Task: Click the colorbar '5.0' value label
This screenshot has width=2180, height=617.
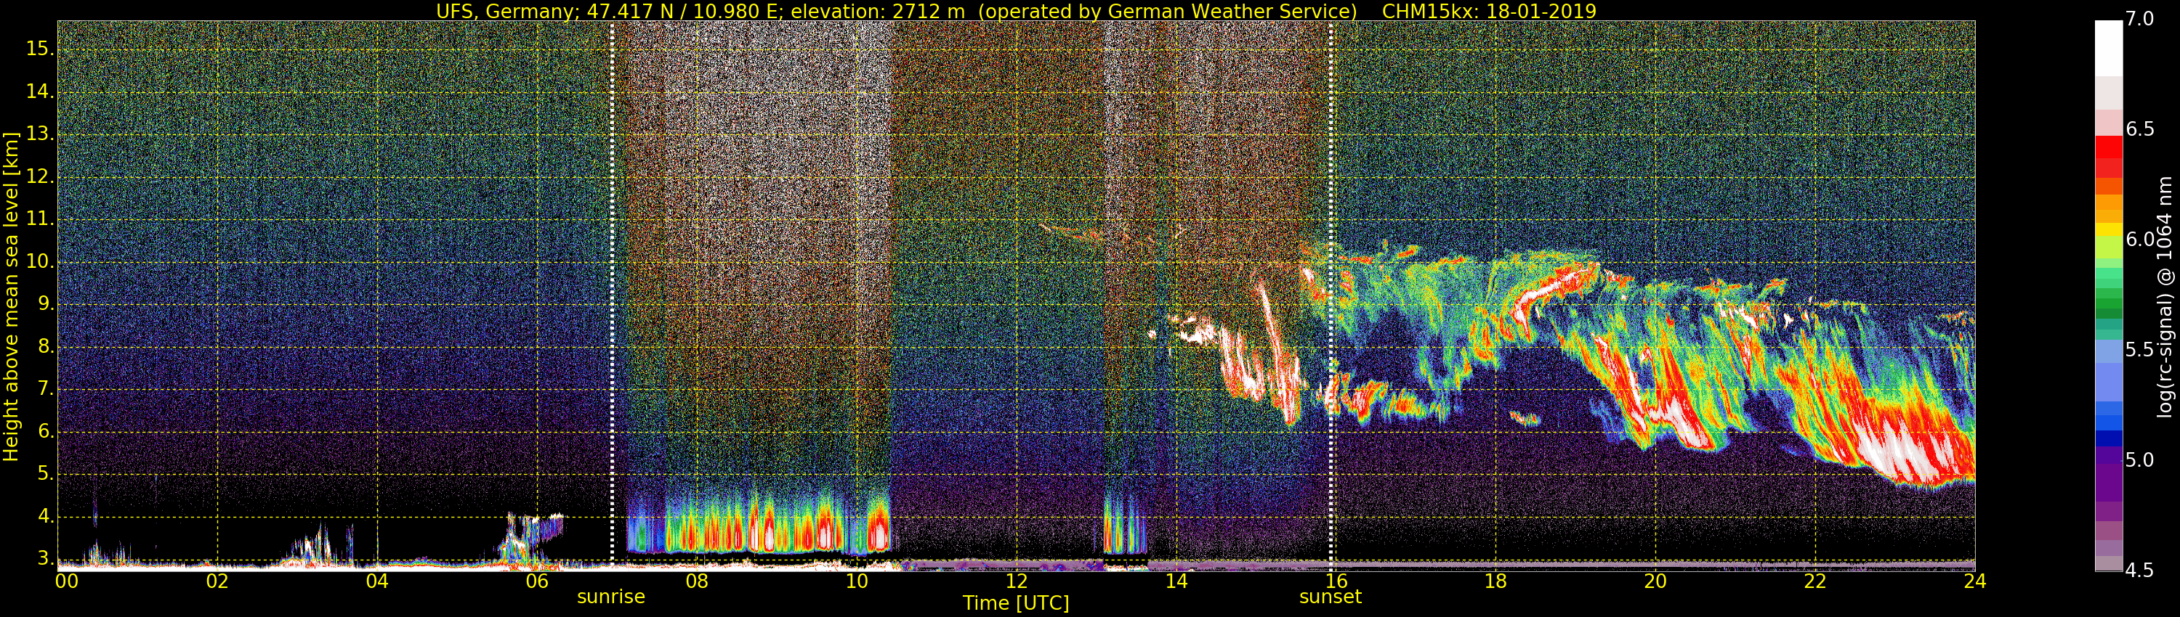Action: [x=2139, y=461]
